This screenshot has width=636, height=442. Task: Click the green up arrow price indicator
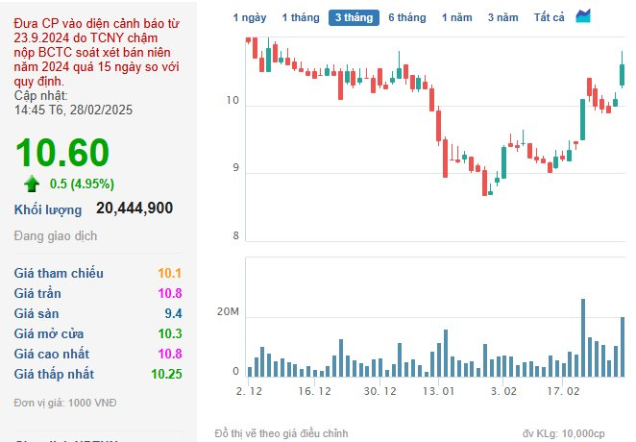click(32, 184)
